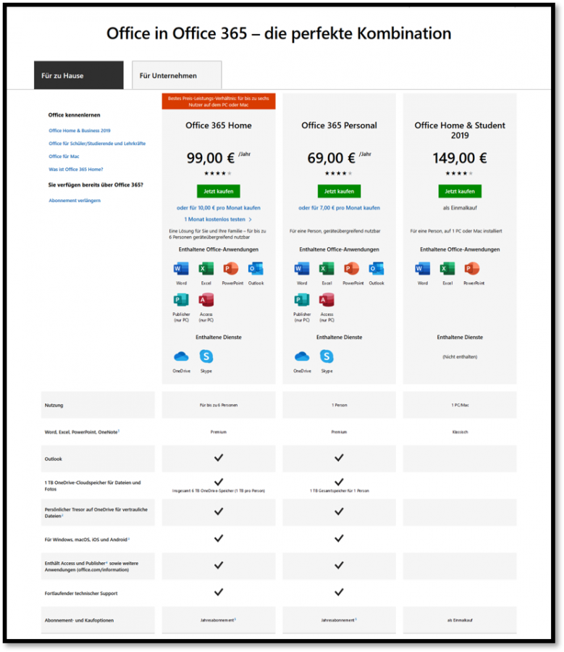
Task: Click PowerPoint icon under Office 365 Home
Action: [231, 269]
